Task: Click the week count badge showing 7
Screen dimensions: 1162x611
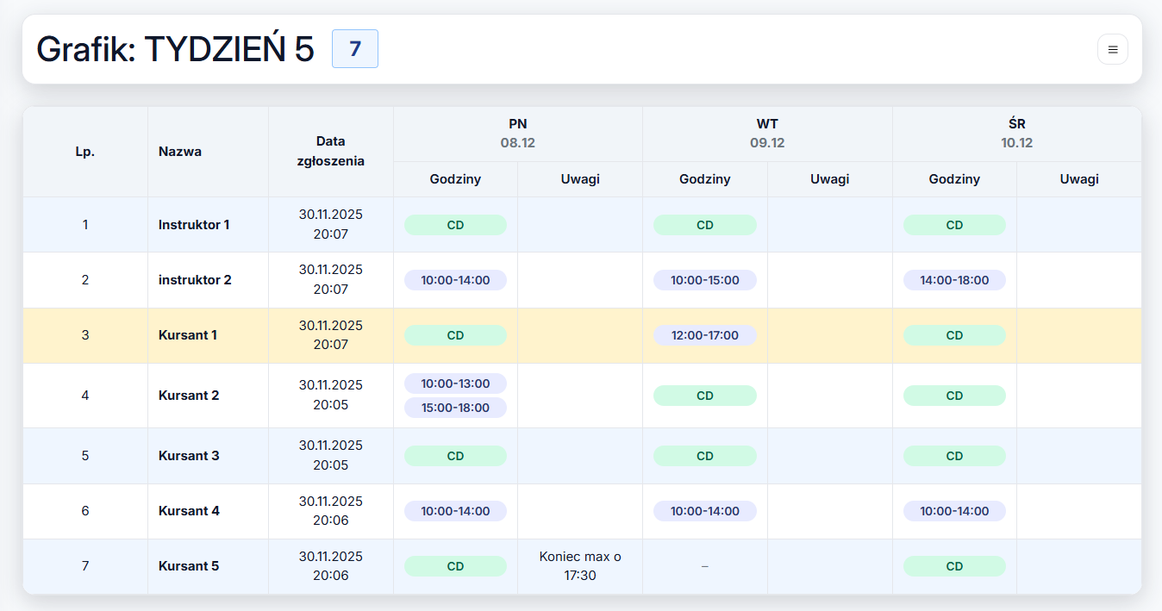Action: pyautogui.click(x=354, y=49)
